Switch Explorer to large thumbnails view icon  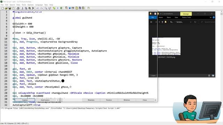click(213, 76)
